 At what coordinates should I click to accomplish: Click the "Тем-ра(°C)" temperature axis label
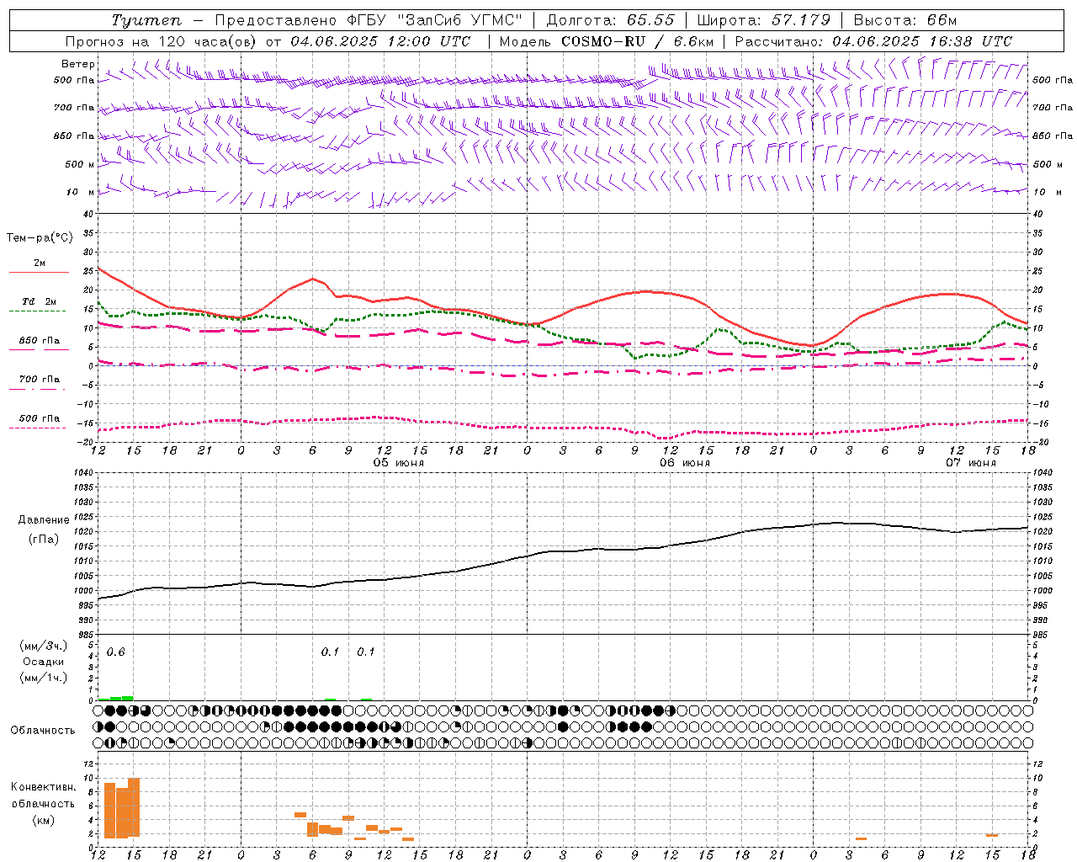click(40, 238)
